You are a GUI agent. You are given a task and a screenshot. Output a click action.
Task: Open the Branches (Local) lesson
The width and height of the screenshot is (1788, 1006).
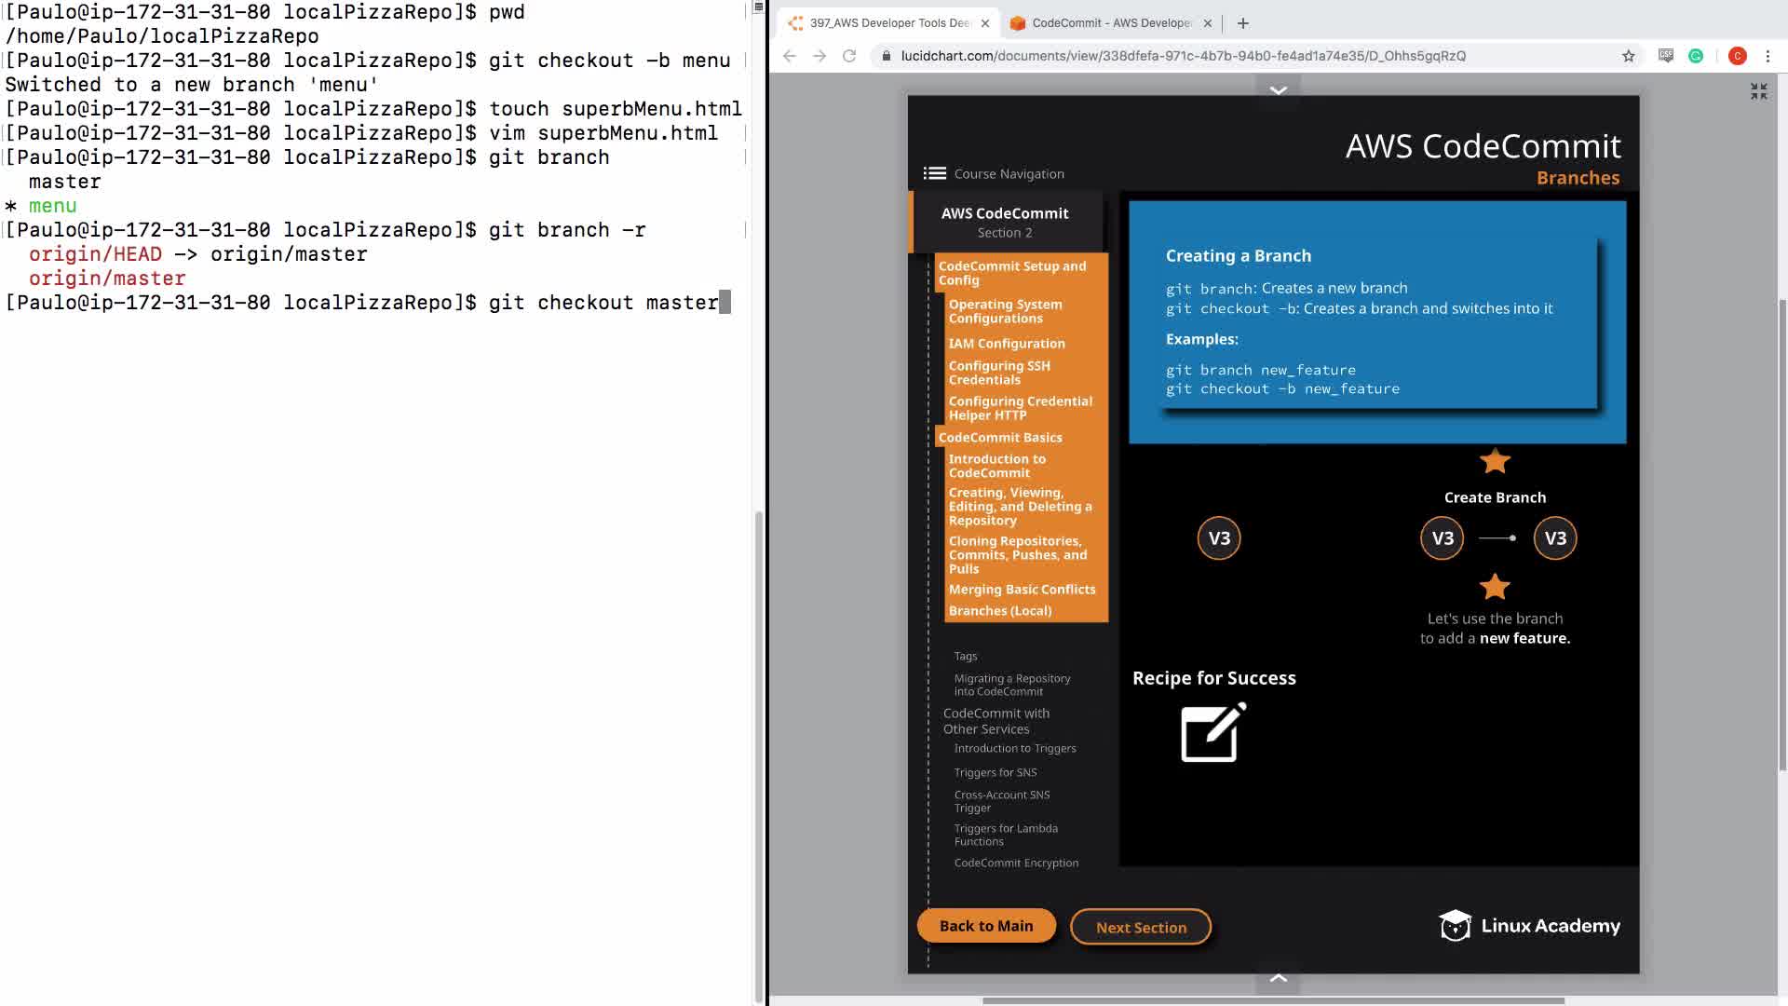(x=999, y=611)
